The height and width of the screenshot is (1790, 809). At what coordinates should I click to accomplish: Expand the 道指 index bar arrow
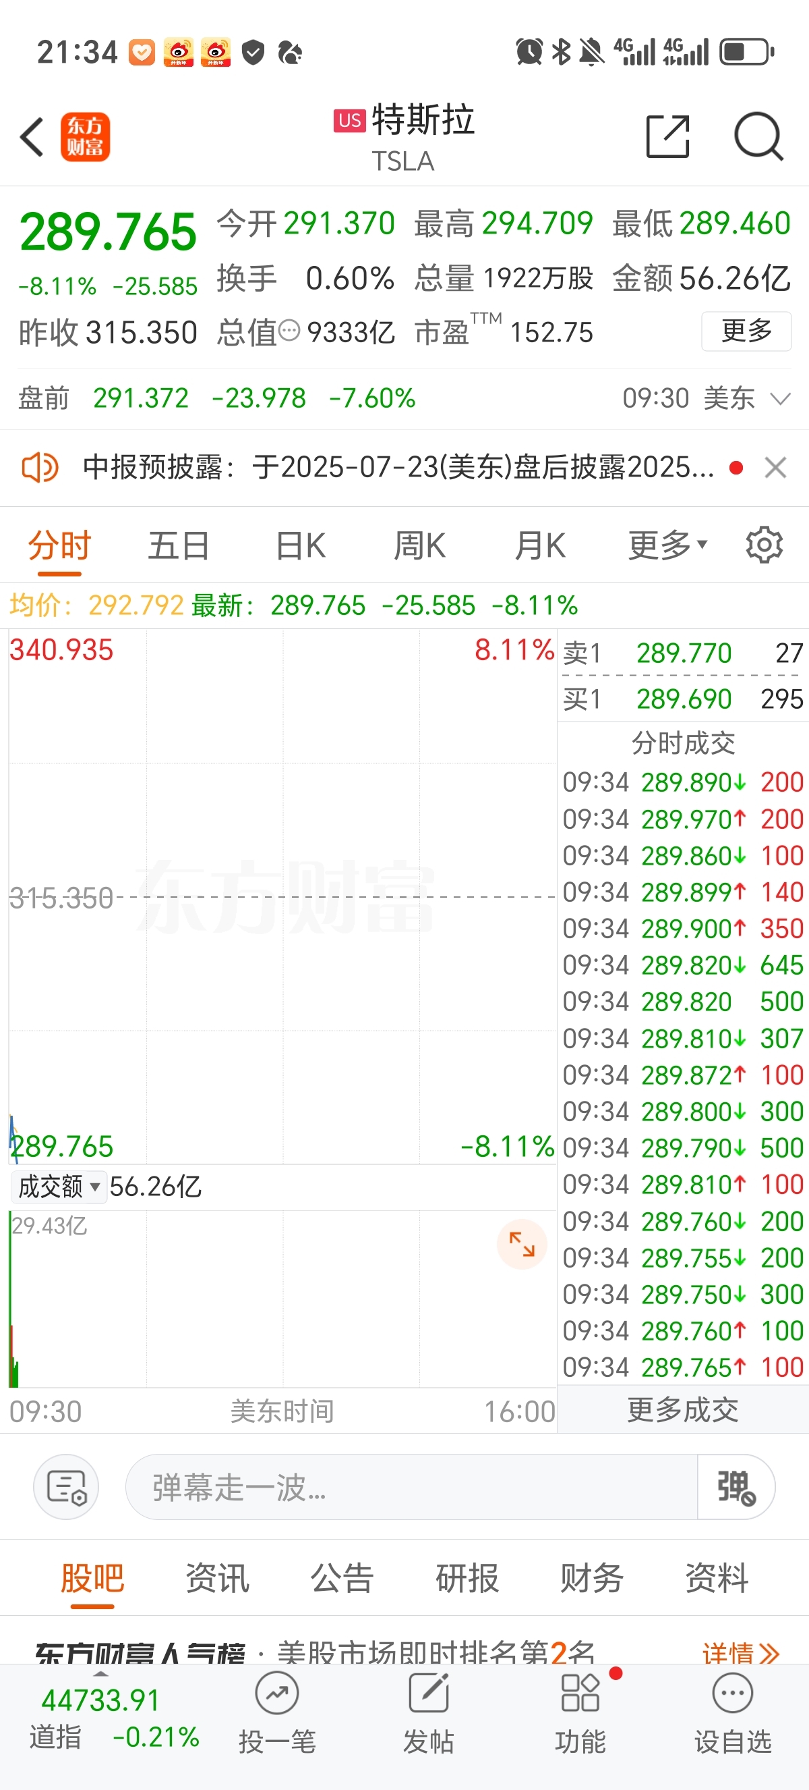tap(101, 1674)
